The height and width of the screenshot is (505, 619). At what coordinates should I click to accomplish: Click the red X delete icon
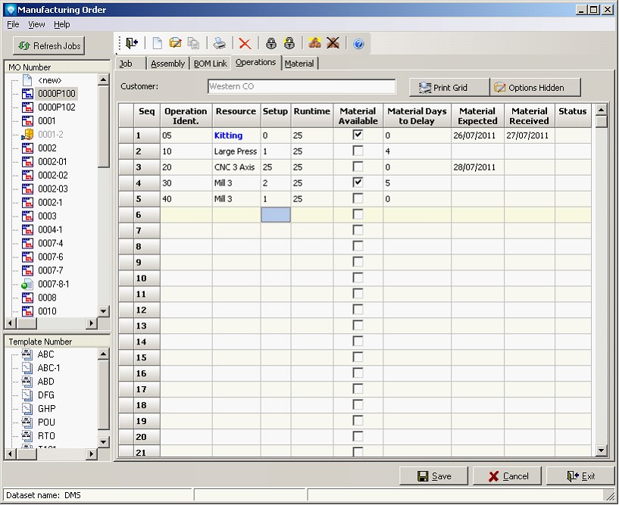[245, 44]
